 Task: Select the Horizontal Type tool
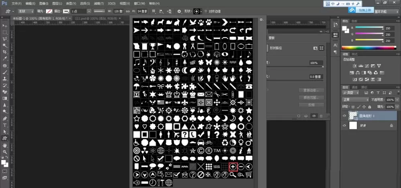pos(4,125)
